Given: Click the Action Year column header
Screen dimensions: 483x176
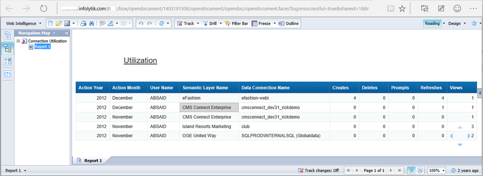Looking at the screenshot, I should (x=93, y=87).
